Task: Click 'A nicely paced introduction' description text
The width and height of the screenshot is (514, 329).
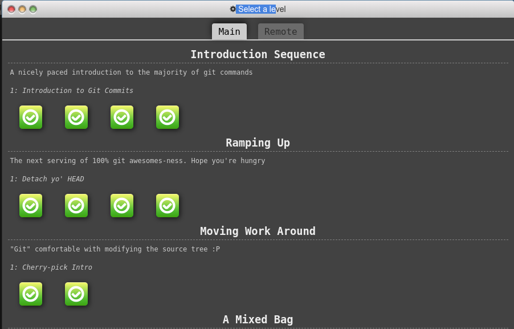Action: tap(131, 72)
